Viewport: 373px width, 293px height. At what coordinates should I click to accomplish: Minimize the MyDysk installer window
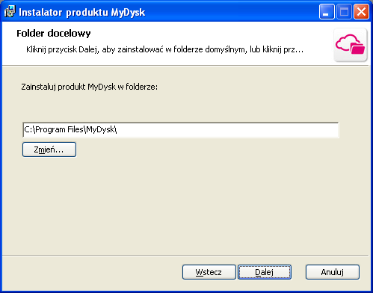(x=327, y=12)
